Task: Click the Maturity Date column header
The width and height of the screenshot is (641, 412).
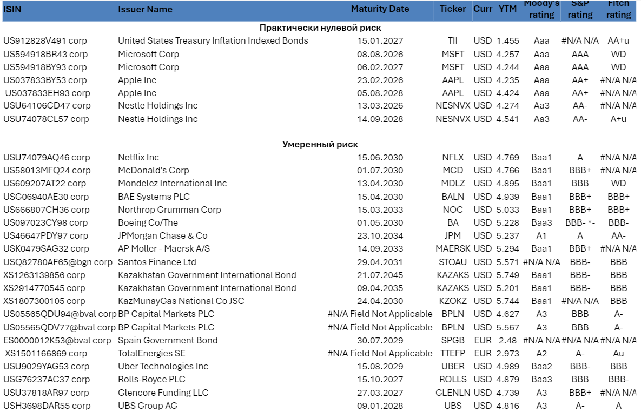Action: [380, 9]
